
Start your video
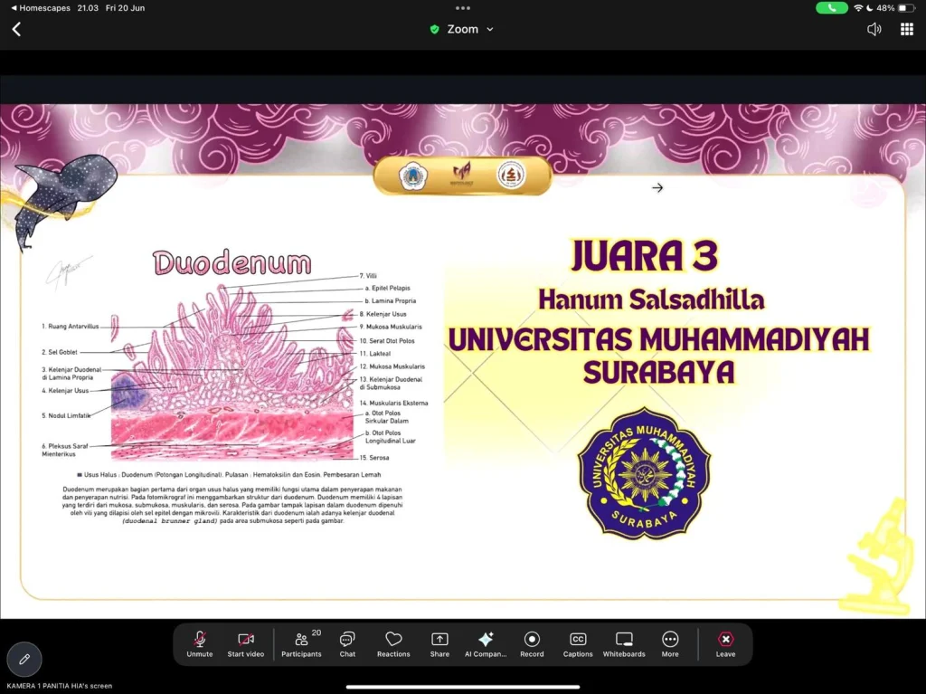tap(245, 642)
